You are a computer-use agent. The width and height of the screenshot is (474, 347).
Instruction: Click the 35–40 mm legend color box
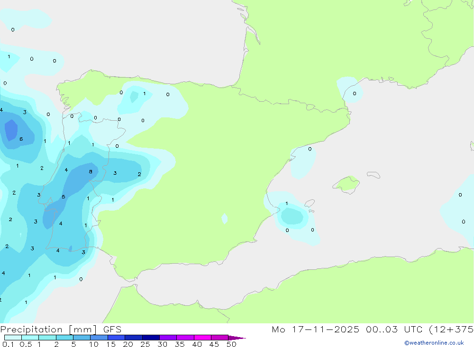[x=185, y=338]
